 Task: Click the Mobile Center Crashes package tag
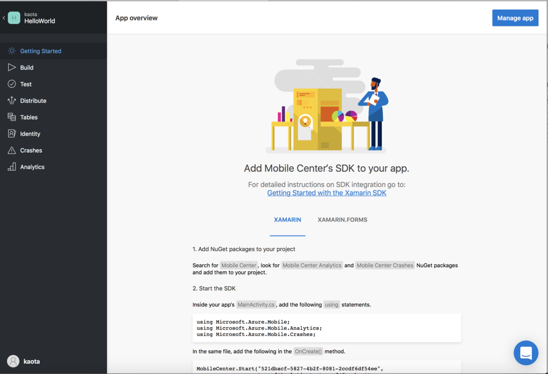[x=385, y=265]
